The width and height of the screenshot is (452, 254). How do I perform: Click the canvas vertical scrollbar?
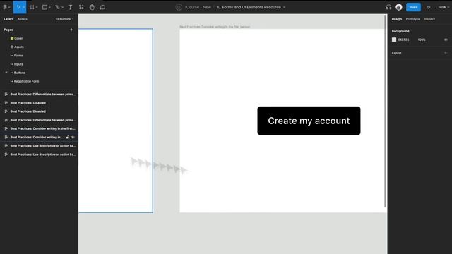[x=385, y=111]
